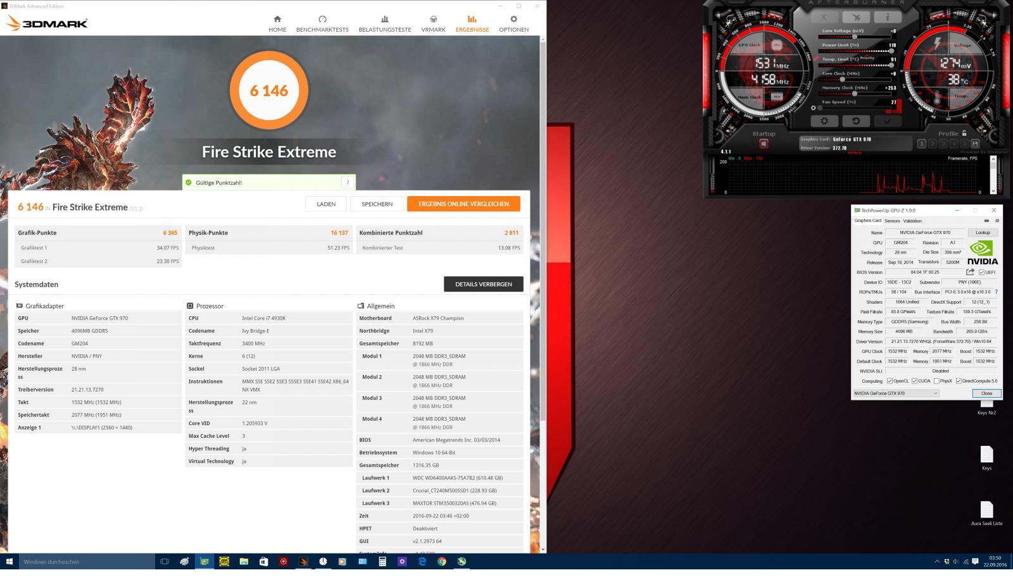Switch to the Validation tab in GPU-Z
The image size is (1013, 582).
point(912,221)
